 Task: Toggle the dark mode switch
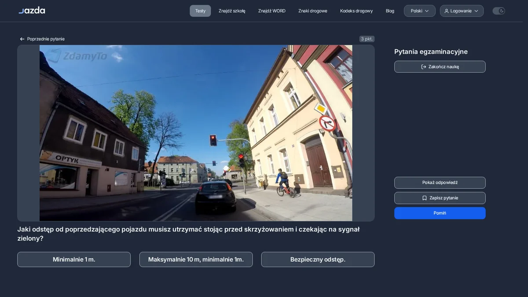coord(499,11)
